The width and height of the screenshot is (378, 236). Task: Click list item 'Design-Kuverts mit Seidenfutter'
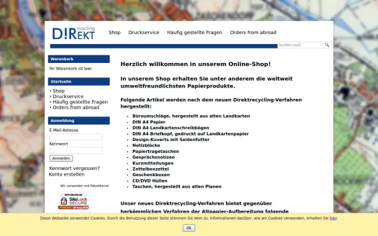171,140
